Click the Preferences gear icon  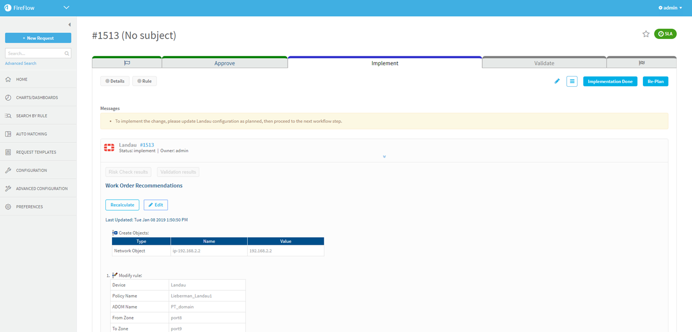[x=8, y=207]
